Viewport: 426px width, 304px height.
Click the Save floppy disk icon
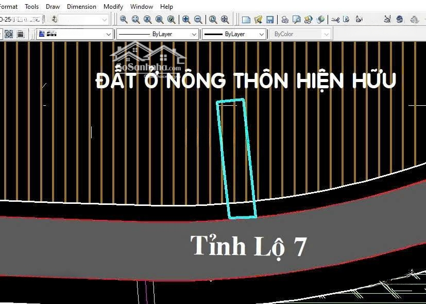(x=269, y=20)
